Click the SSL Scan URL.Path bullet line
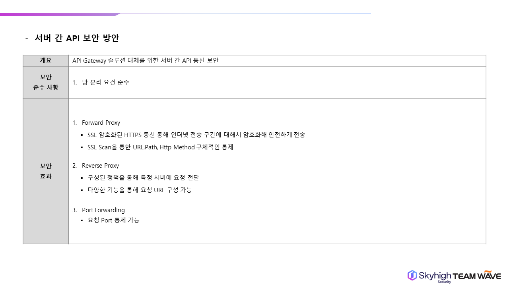Viewport: 509px width, 286px height. [x=160, y=147]
